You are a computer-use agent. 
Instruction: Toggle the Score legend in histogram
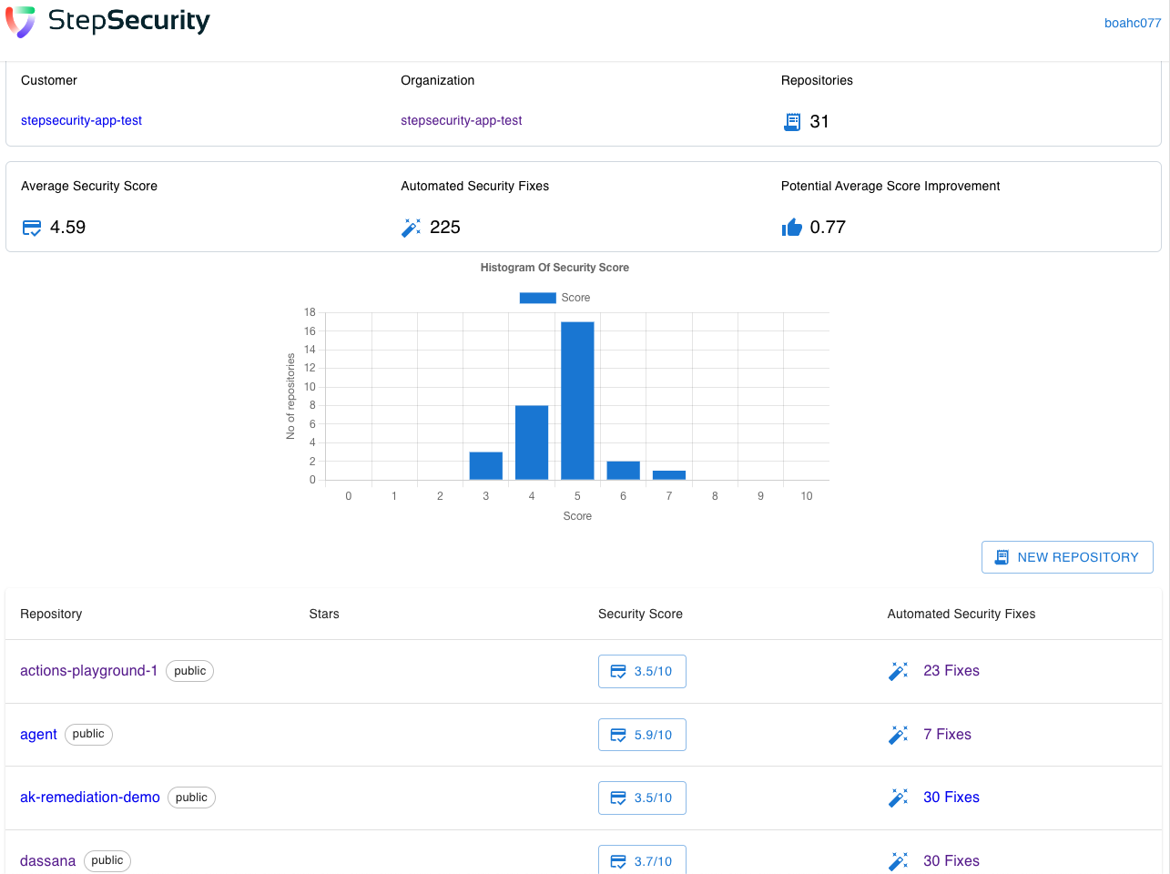point(554,298)
